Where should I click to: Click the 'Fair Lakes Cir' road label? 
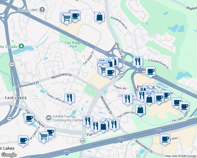point(34,134)
